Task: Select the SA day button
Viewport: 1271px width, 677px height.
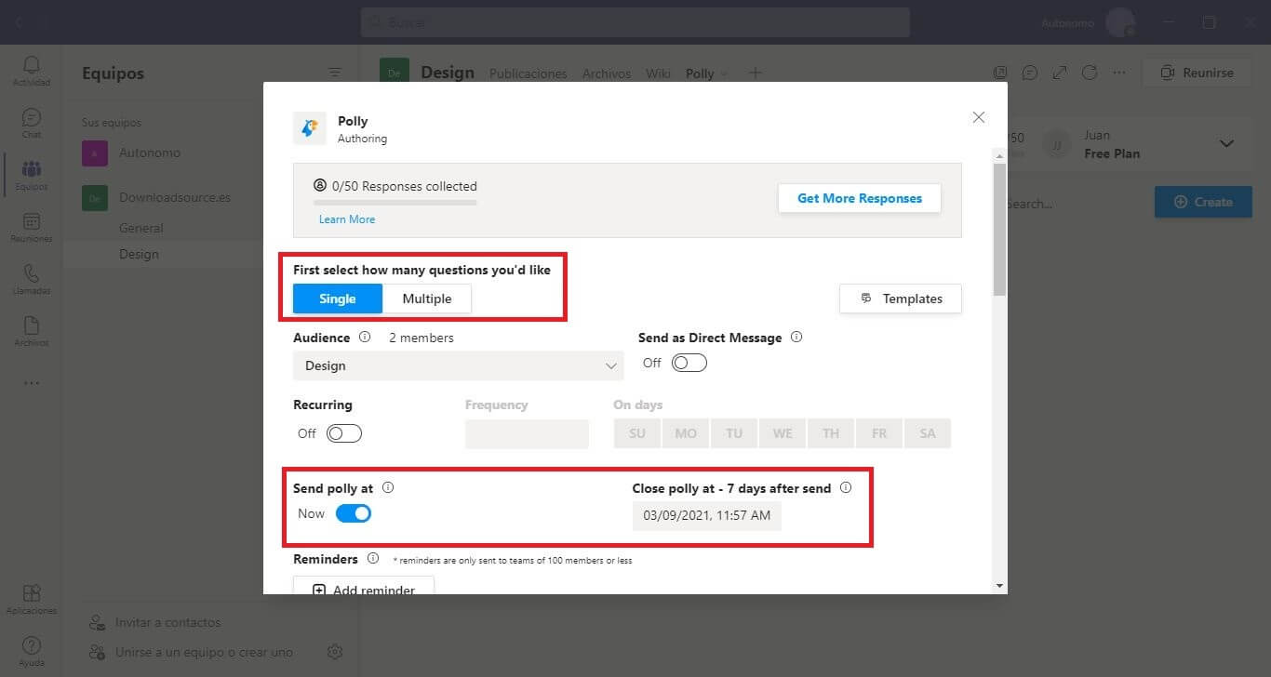Action: (x=928, y=433)
